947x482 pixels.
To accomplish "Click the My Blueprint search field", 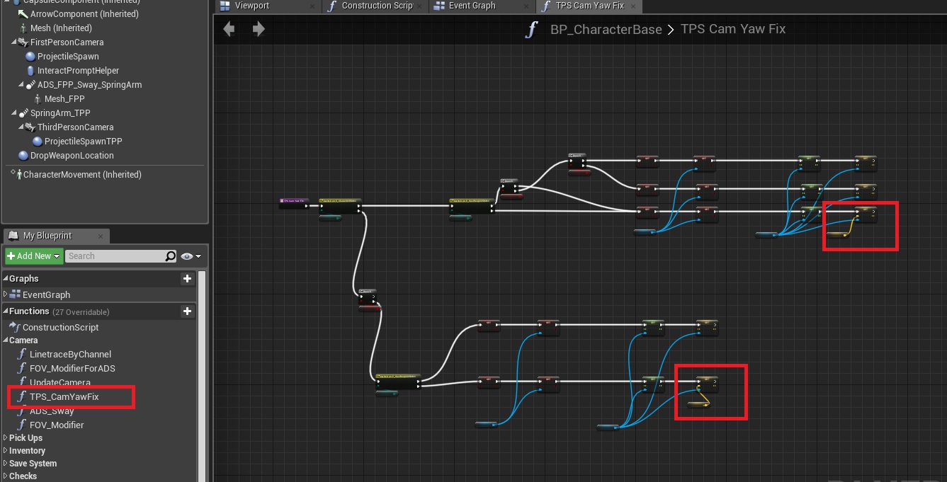I will (115, 256).
